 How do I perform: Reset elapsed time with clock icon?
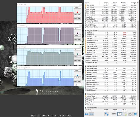[120, 114]
